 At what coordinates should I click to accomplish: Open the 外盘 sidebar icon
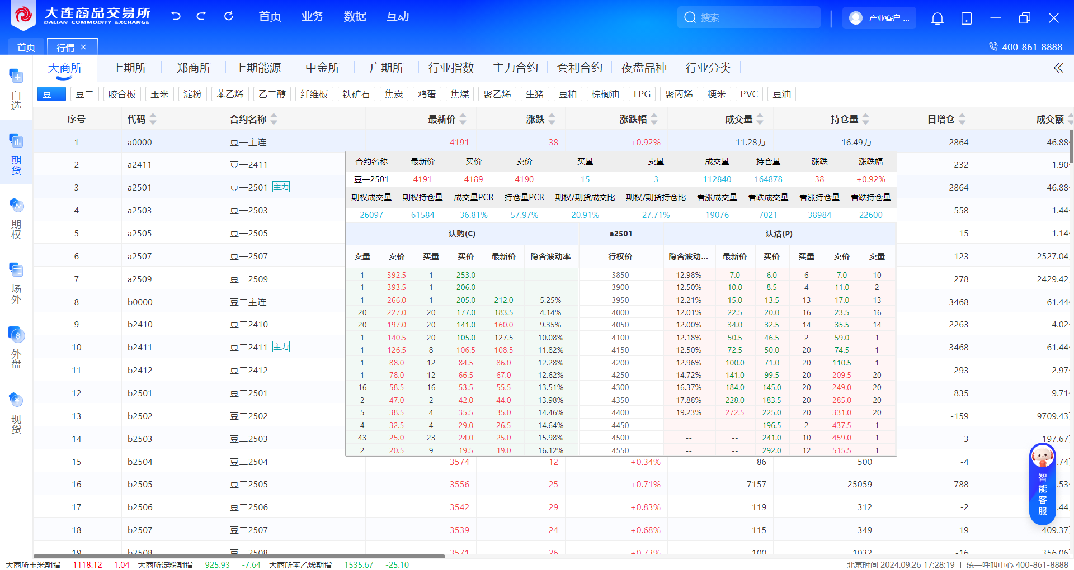(x=16, y=348)
